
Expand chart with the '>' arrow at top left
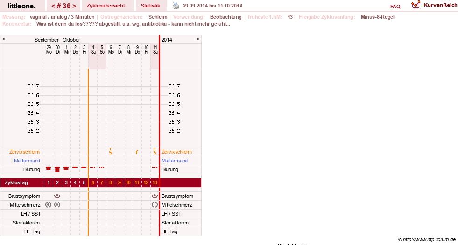4,39
